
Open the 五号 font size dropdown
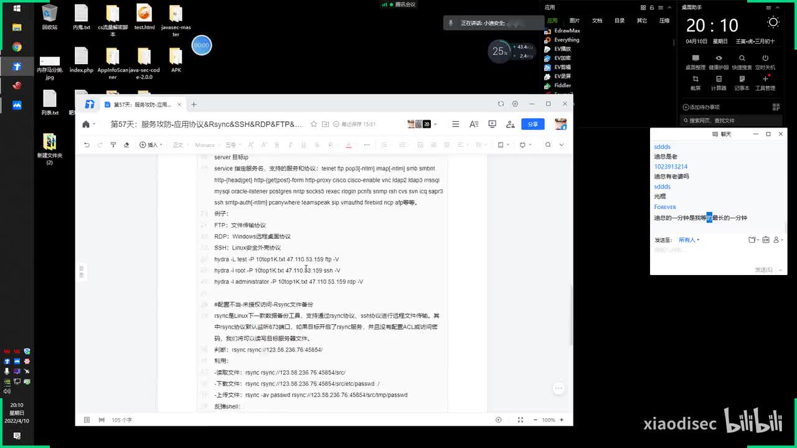pyautogui.click(x=232, y=145)
